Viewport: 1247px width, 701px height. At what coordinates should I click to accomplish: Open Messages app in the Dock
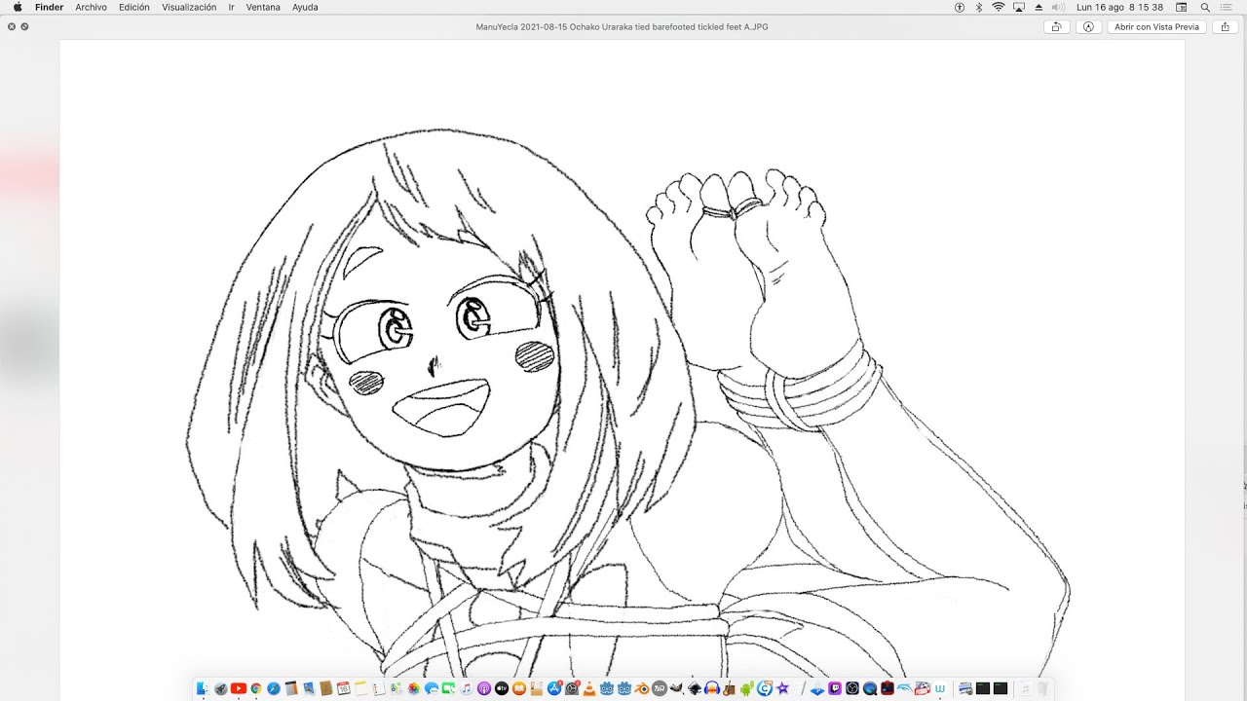(432, 688)
